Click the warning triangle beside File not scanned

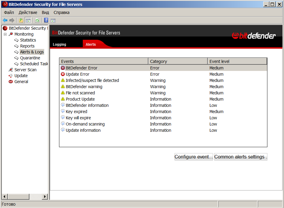coord(63,93)
